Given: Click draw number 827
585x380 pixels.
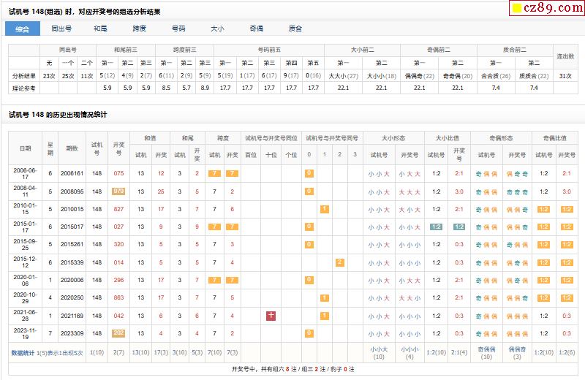Looking at the screenshot, I should [x=118, y=209].
